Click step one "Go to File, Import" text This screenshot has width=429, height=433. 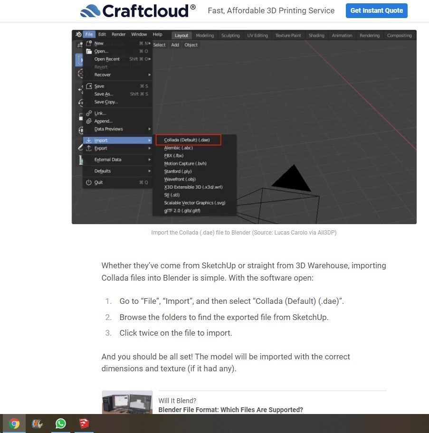click(x=231, y=301)
